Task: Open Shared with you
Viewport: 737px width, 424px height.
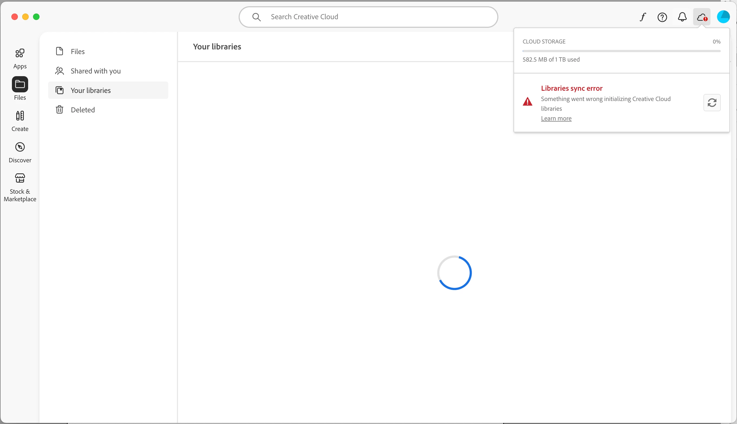Action: click(95, 71)
